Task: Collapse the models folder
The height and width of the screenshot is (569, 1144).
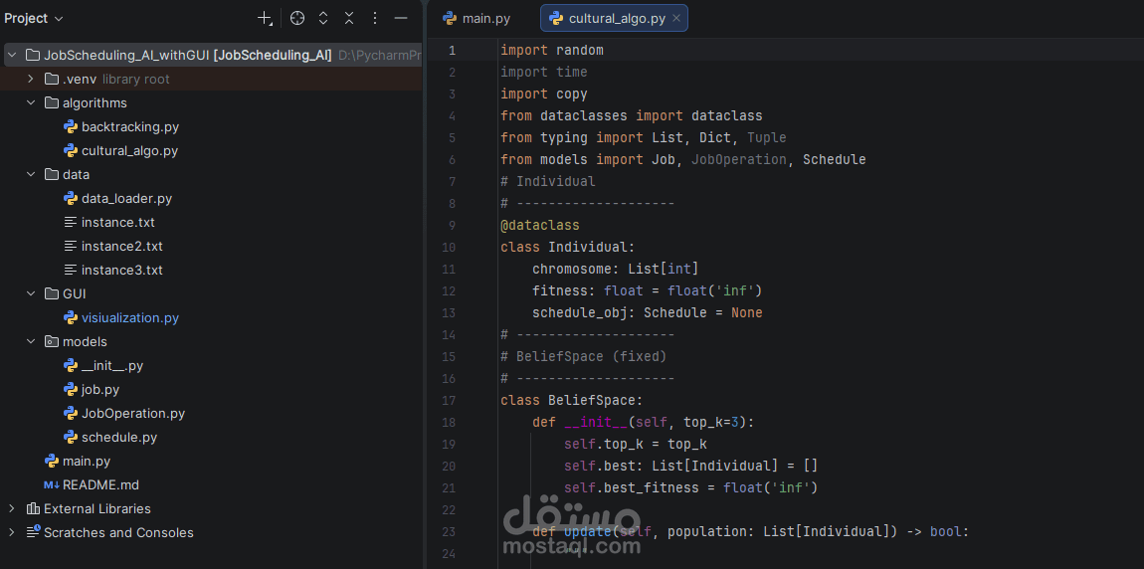Action: [x=31, y=341]
